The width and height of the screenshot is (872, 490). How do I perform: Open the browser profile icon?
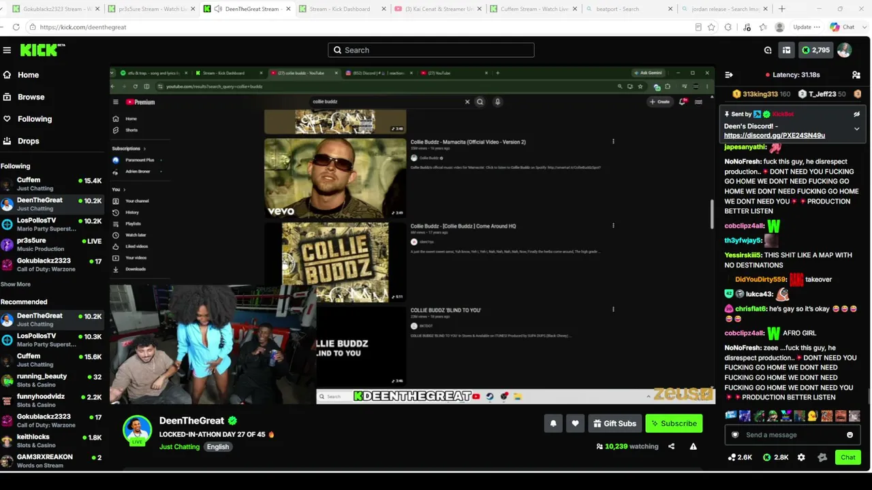pos(780,27)
